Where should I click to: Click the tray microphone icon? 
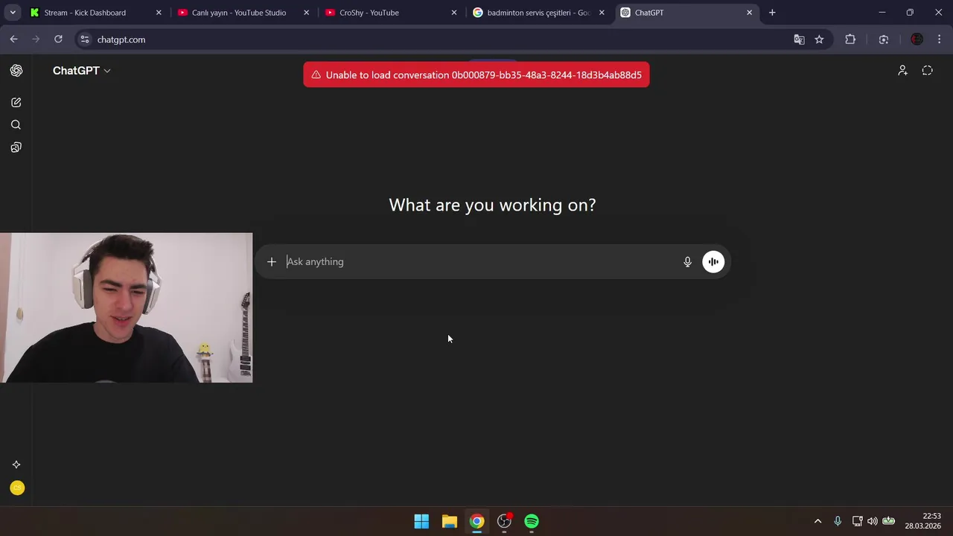[838, 521]
